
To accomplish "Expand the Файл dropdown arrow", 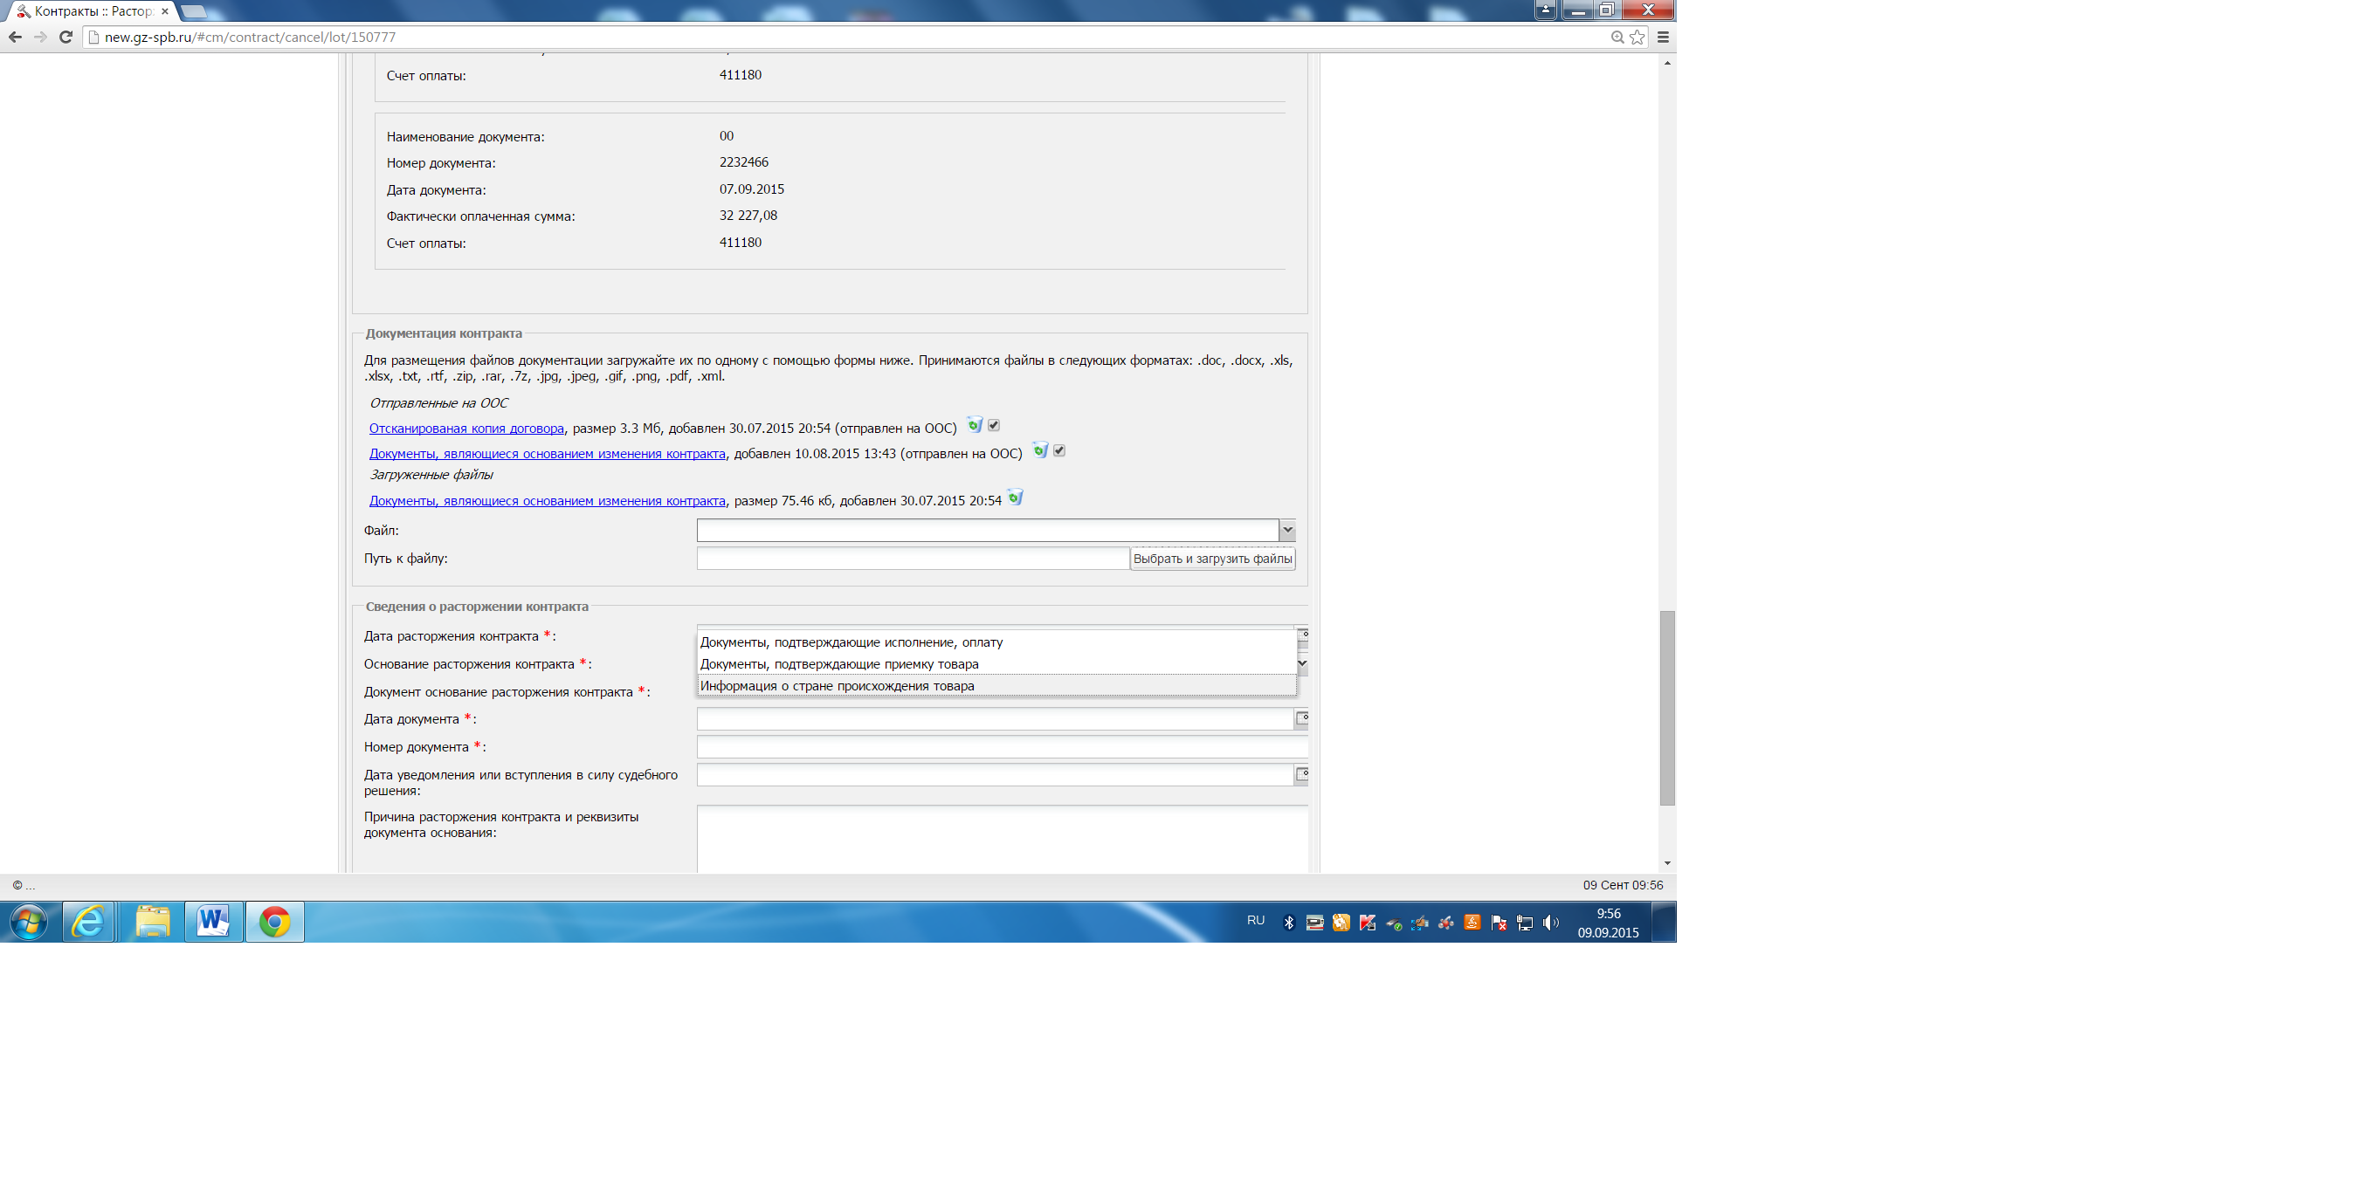I will tap(1287, 530).
